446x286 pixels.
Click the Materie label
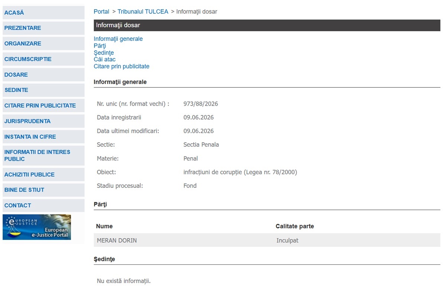click(108, 158)
